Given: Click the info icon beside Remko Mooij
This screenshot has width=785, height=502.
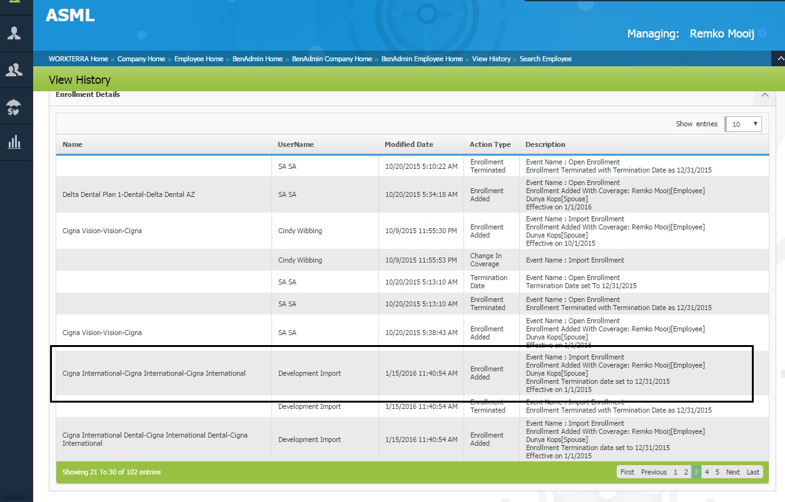Looking at the screenshot, I should [x=762, y=34].
